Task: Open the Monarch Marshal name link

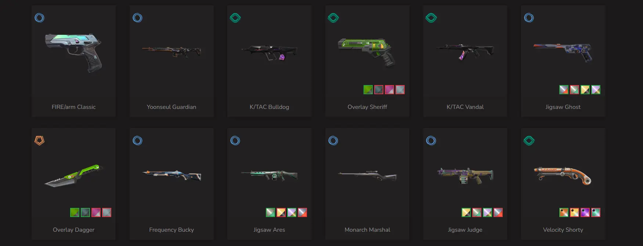Action: coord(367,230)
